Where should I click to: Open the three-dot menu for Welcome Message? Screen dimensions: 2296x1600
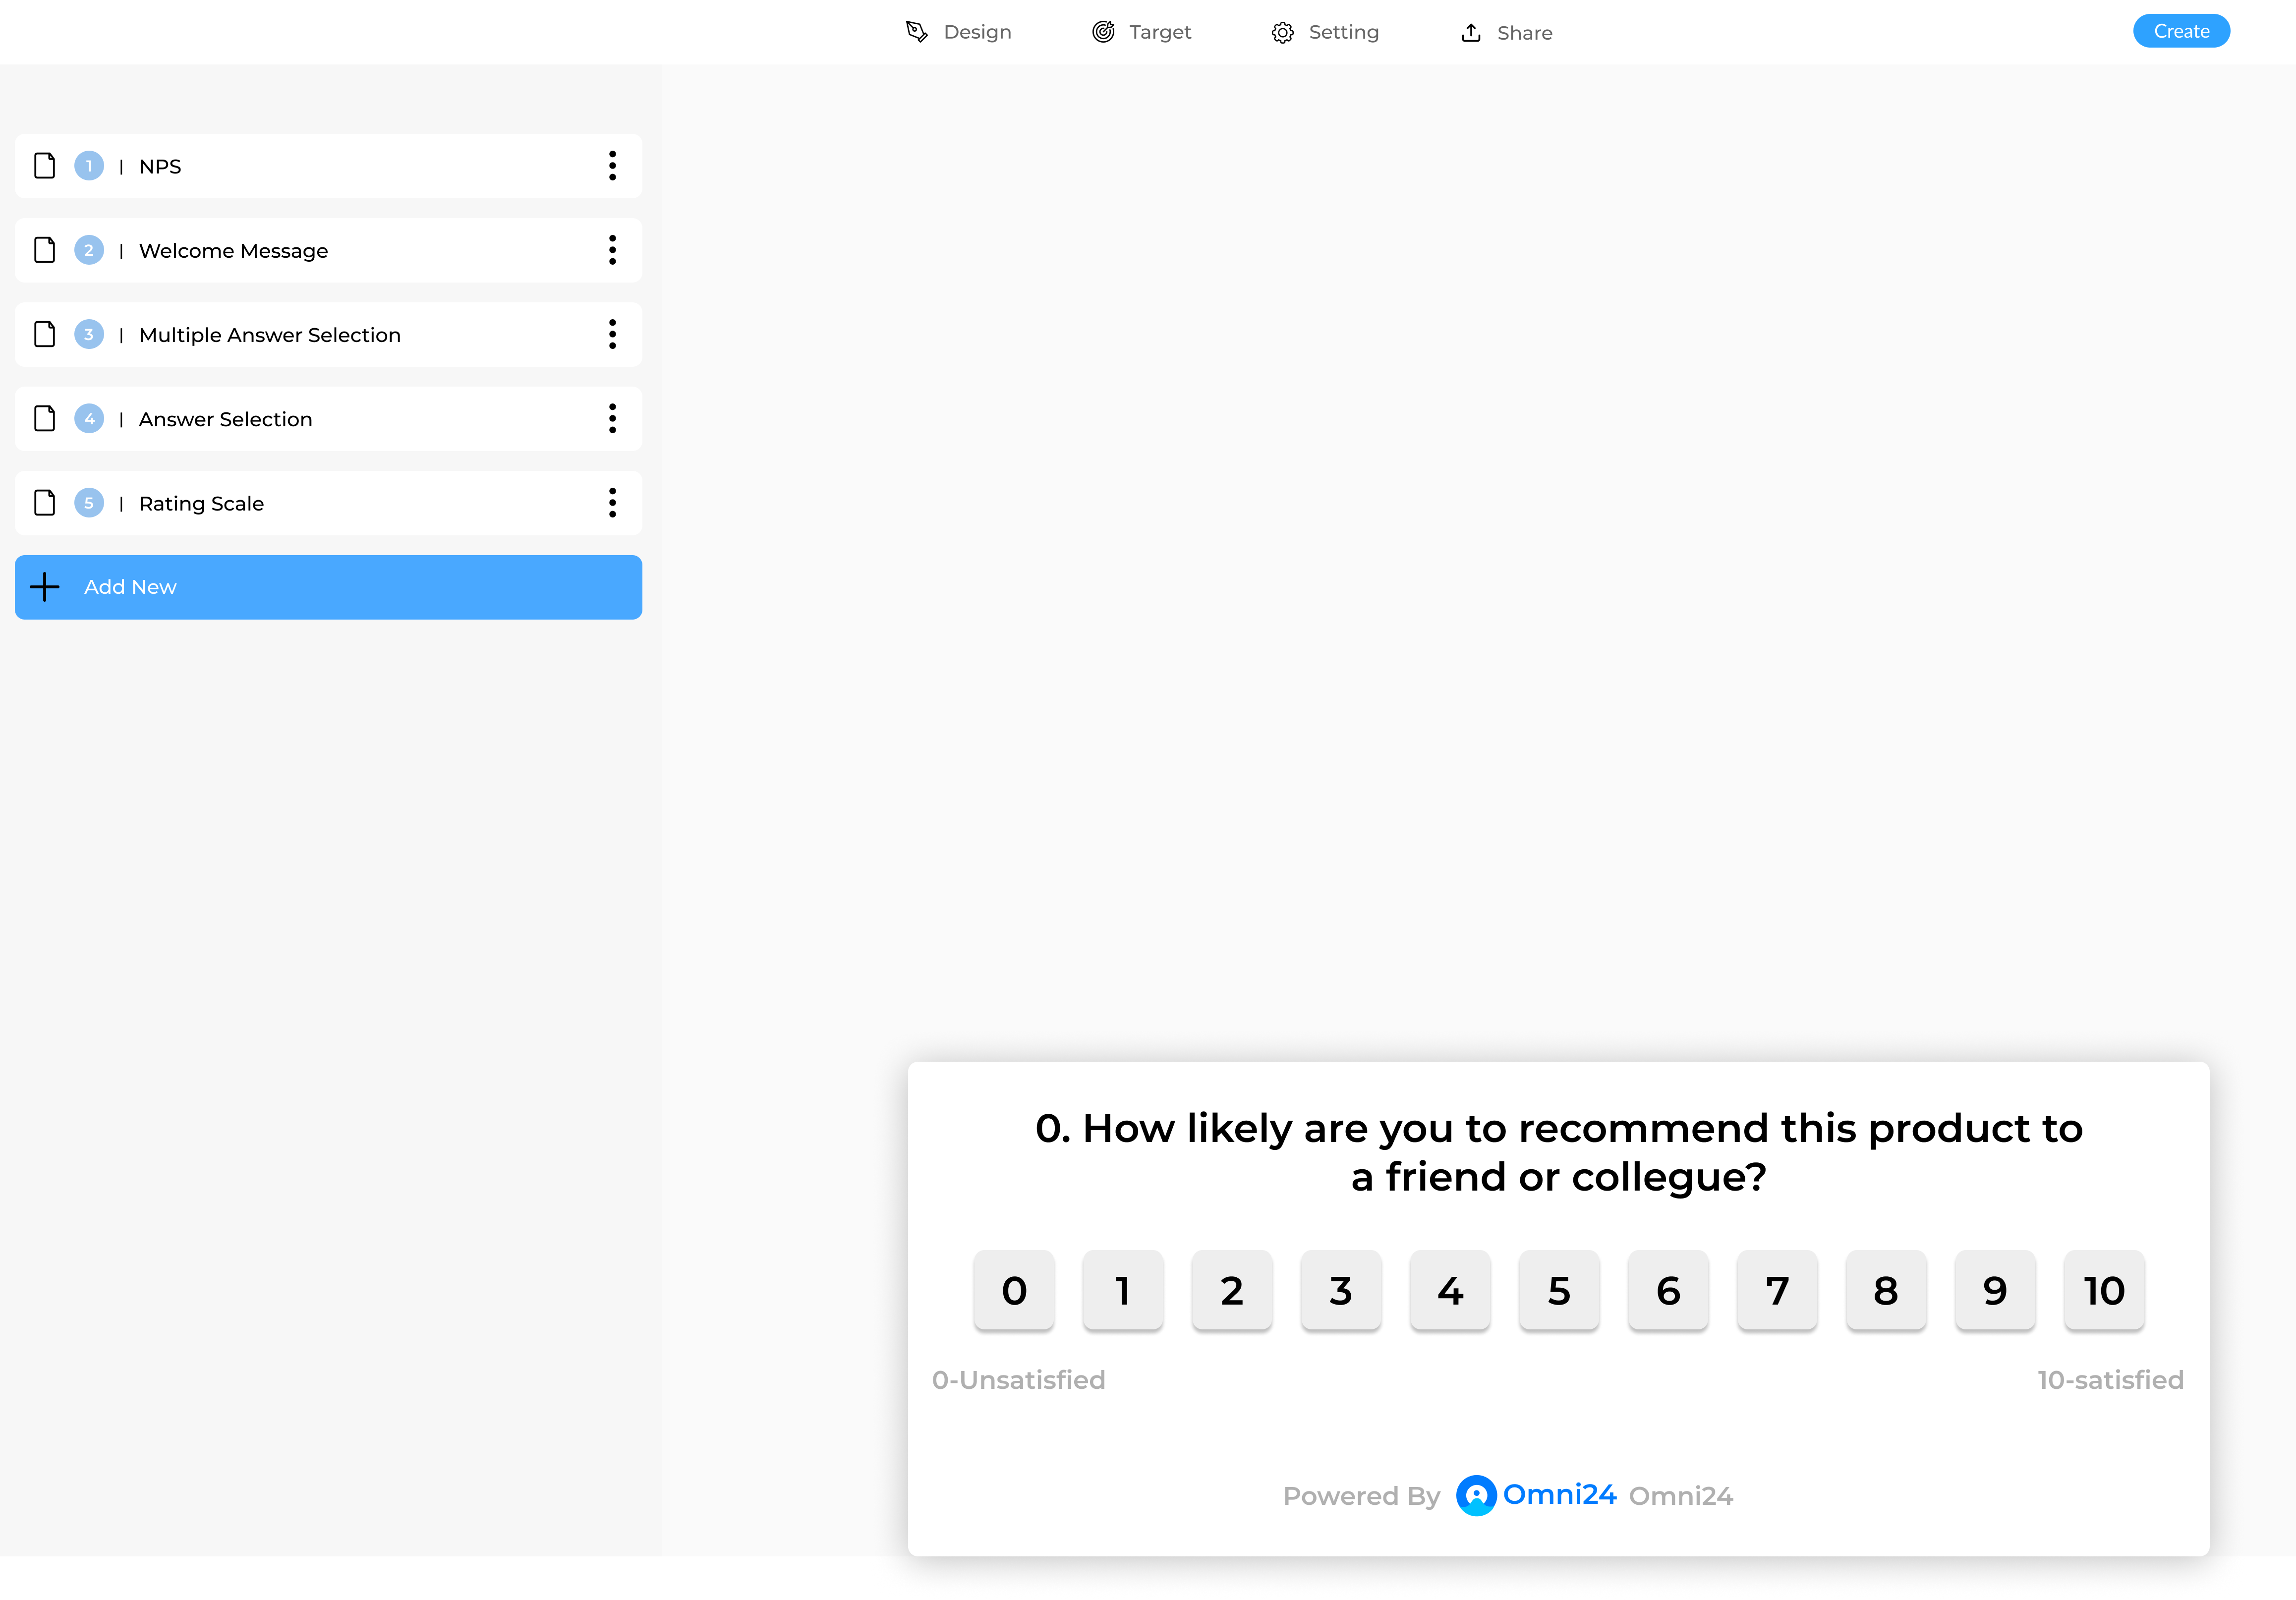click(x=612, y=250)
